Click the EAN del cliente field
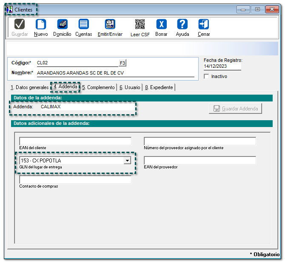 (75, 142)
